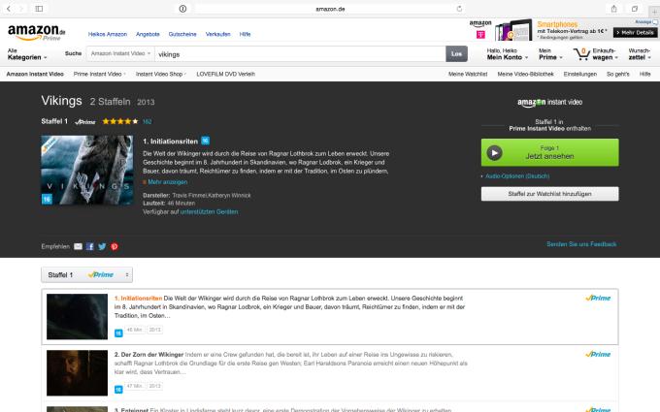This screenshot has width=660, height=412.
Task: Open Instant Video Shop menu
Action: pos(161,74)
